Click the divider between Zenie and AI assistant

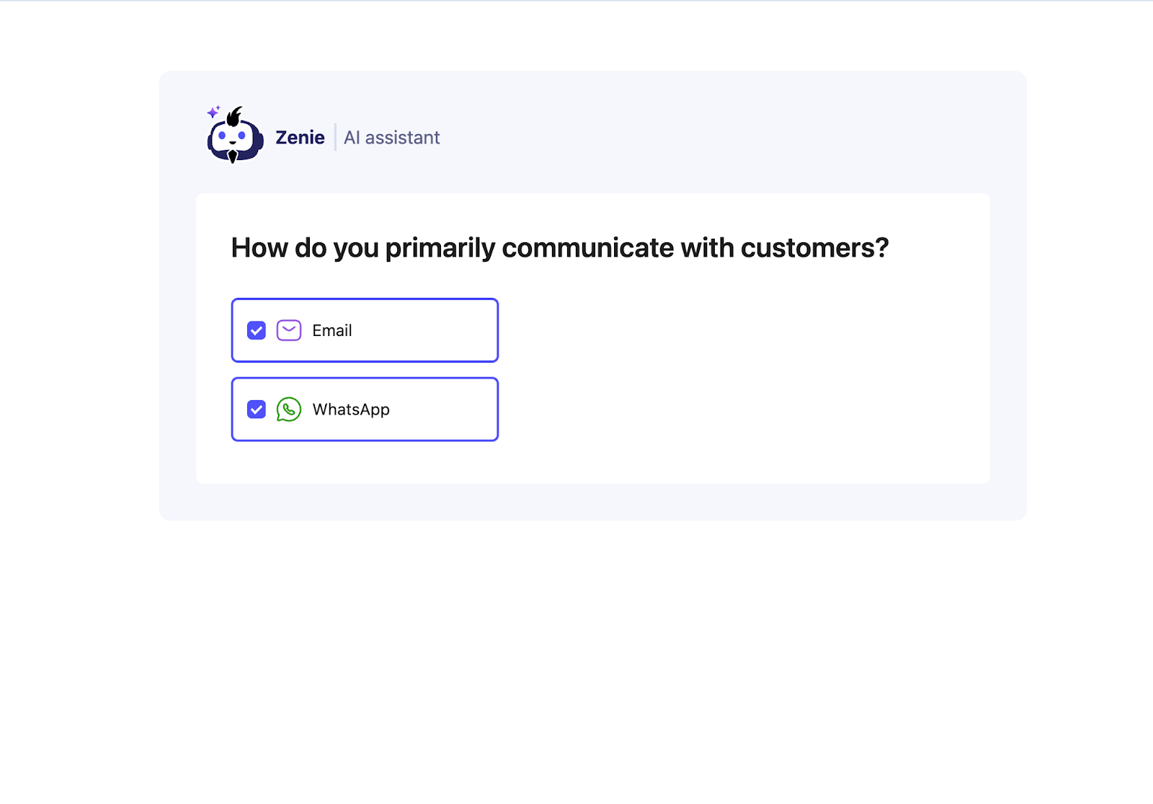tap(335, 137)
